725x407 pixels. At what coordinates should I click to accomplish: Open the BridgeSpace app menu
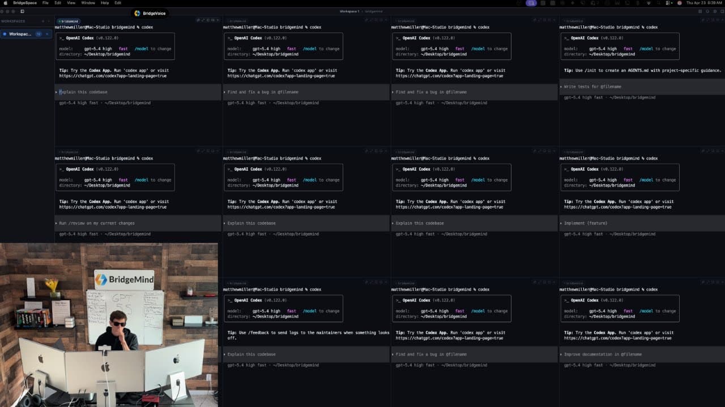24,3
